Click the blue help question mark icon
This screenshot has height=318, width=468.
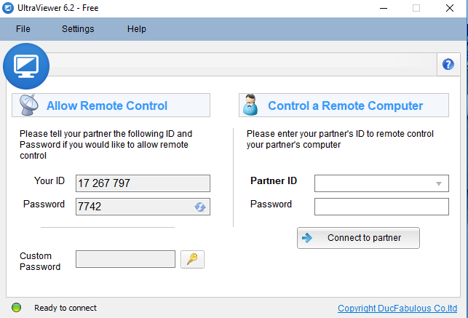pos(448,65)
